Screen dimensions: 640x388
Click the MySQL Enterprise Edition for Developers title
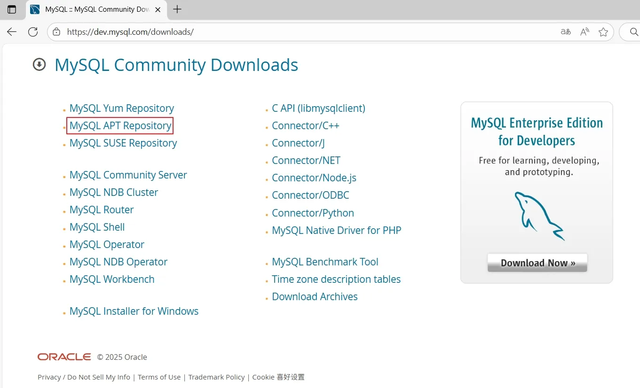pos(537,132)
